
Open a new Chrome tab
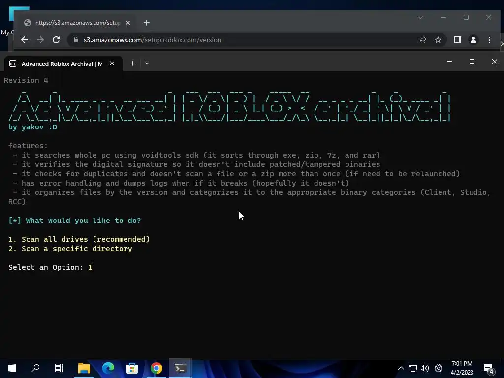point(147,23)
